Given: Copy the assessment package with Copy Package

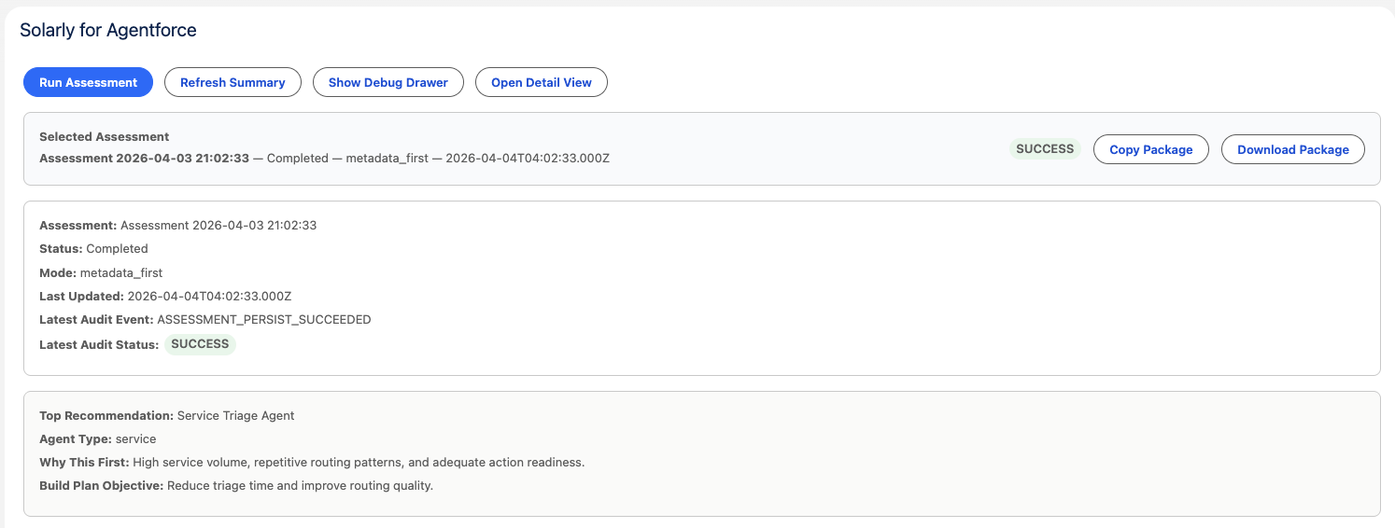Looking at the screenshot, I should coord(1151,149).
